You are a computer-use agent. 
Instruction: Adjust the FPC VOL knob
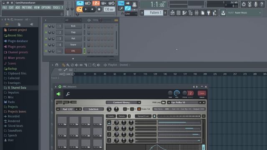177,93
